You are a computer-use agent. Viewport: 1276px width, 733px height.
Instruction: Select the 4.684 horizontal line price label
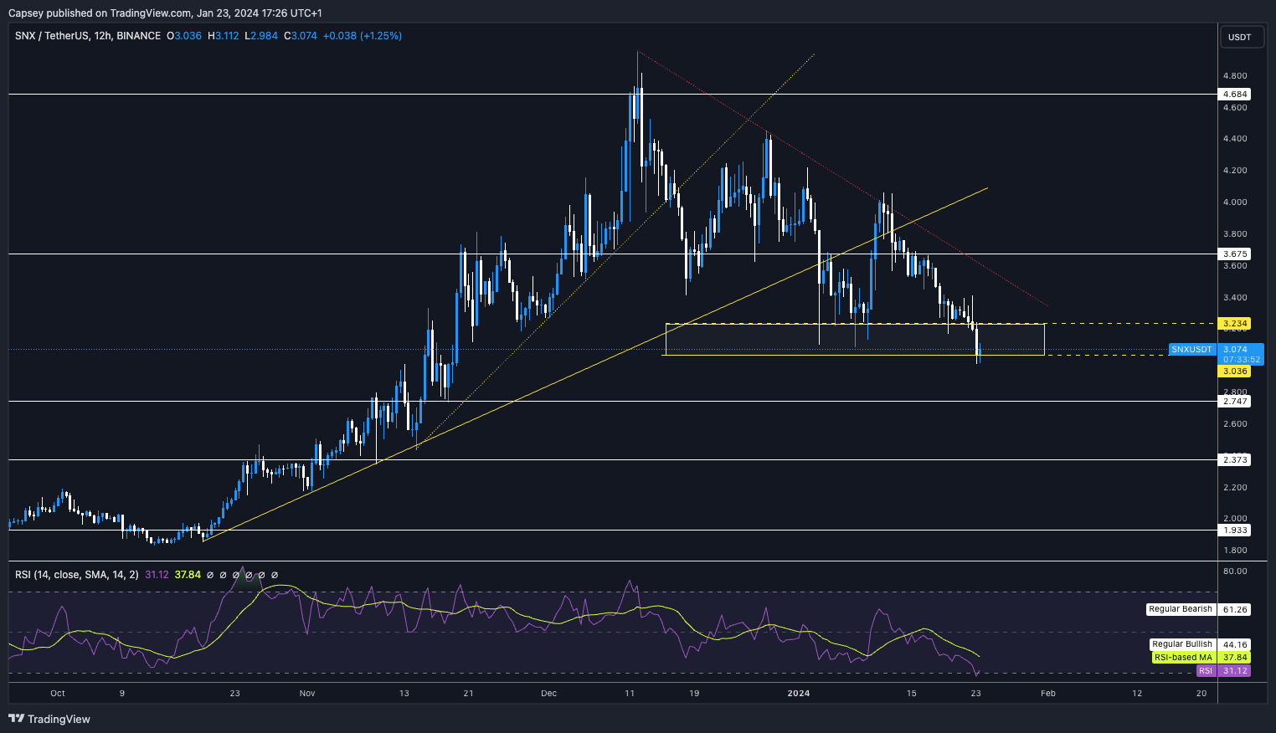click(x=1235, y=95)
